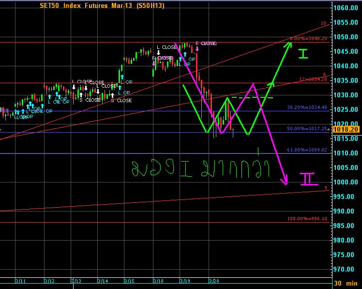The height and width of the screenshot is (289, 362).
Task: Select the 38.20%=1024.48 Fibonacci level label
Action: click(x=310, y=108)
